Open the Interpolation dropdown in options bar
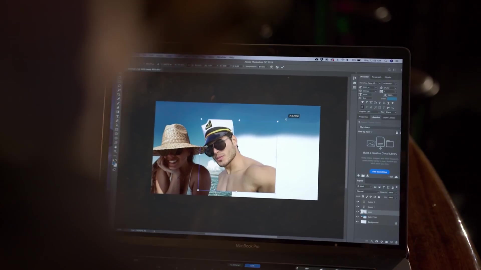Image resolution: width=481 pixels, height=270 pixels. click(263, 67)
